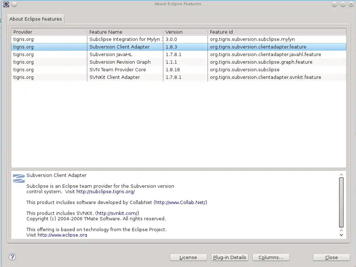Select the SVN Team Provider Core row
Image resolution: width=356 pixels, height=267 pixels.
click(x=179, y=69)
